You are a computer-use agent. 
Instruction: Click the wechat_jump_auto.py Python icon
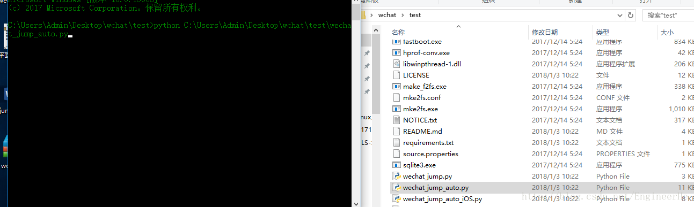pos(397,187)
